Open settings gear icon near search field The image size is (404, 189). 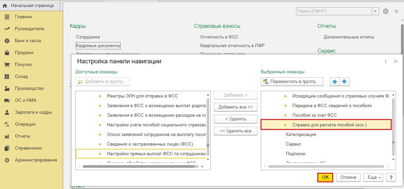385,11
